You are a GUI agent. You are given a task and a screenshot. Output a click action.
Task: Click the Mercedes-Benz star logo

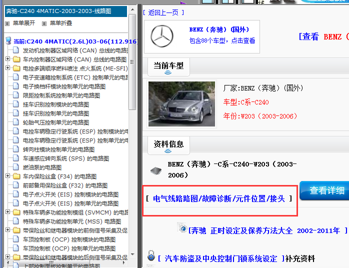(x=162, y=36)
